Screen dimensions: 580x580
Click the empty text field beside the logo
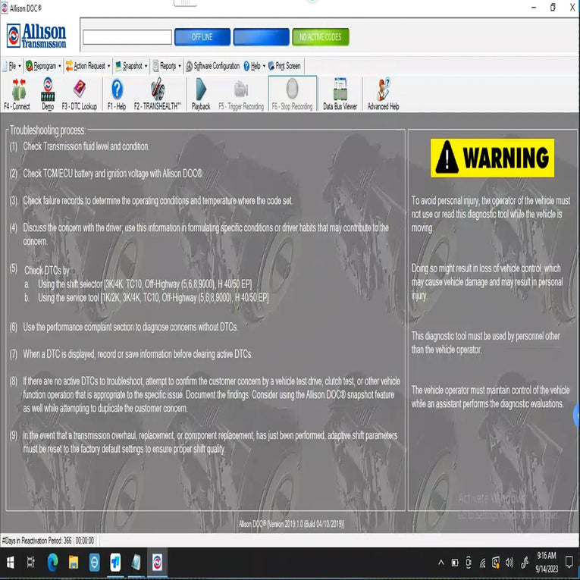point(127,37)
